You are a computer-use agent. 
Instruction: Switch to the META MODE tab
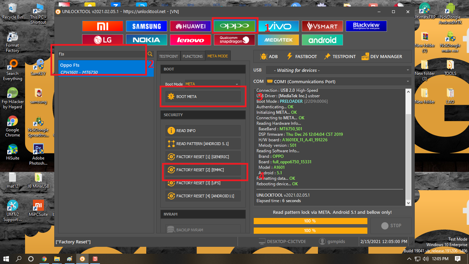218,56
